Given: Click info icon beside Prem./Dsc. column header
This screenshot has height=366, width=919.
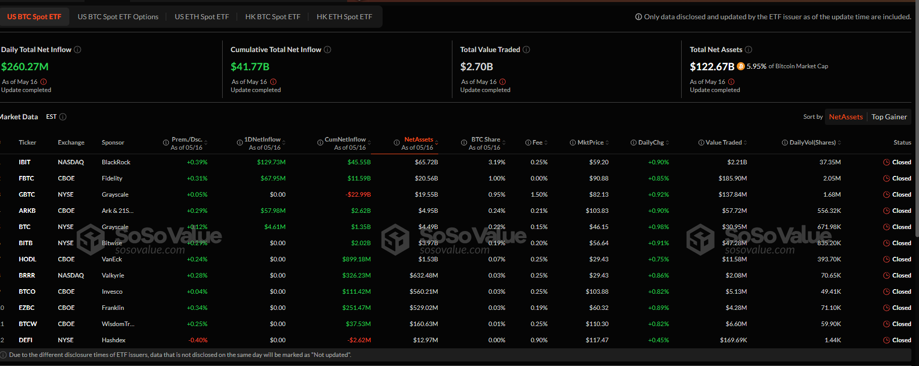Looking at the screenshot, I should 166,143.
